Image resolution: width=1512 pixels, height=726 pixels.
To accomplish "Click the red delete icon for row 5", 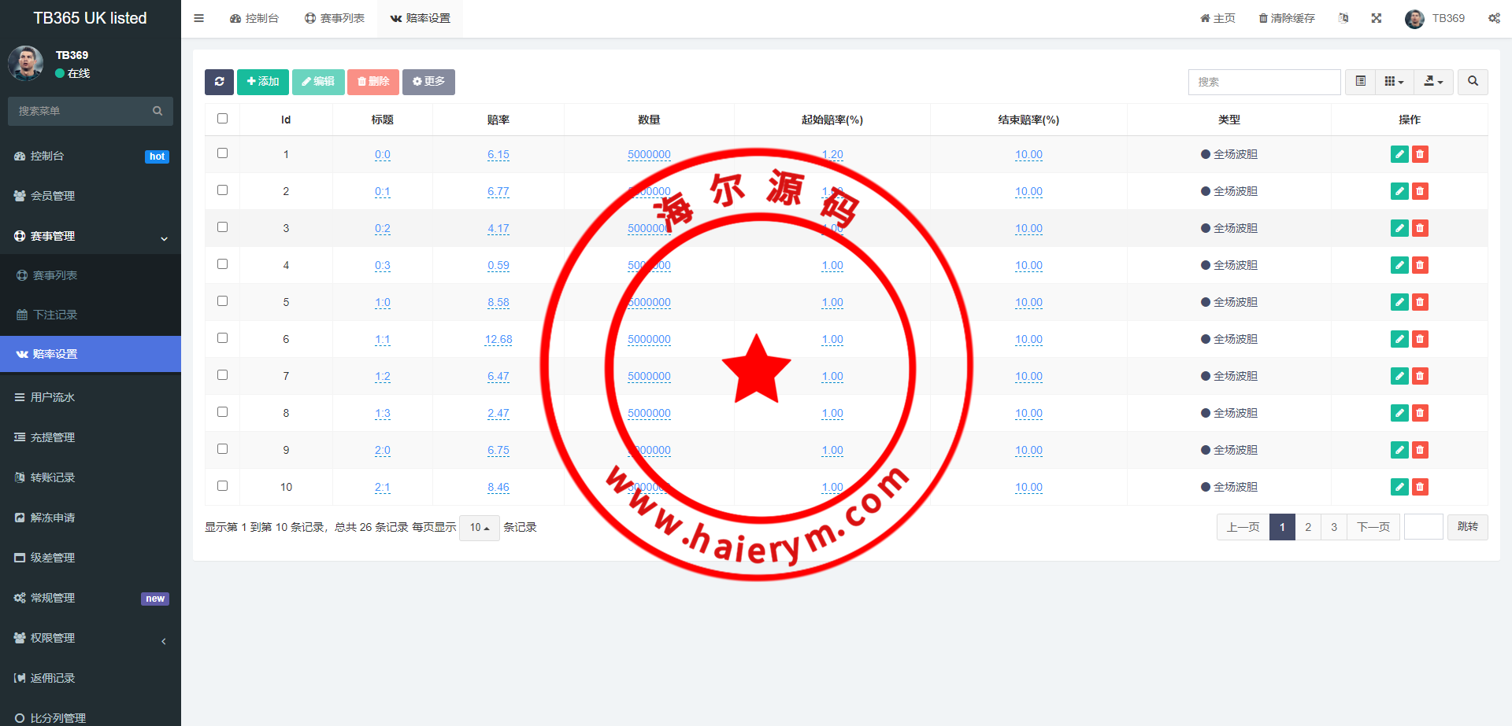I will tap(1420, 302).
